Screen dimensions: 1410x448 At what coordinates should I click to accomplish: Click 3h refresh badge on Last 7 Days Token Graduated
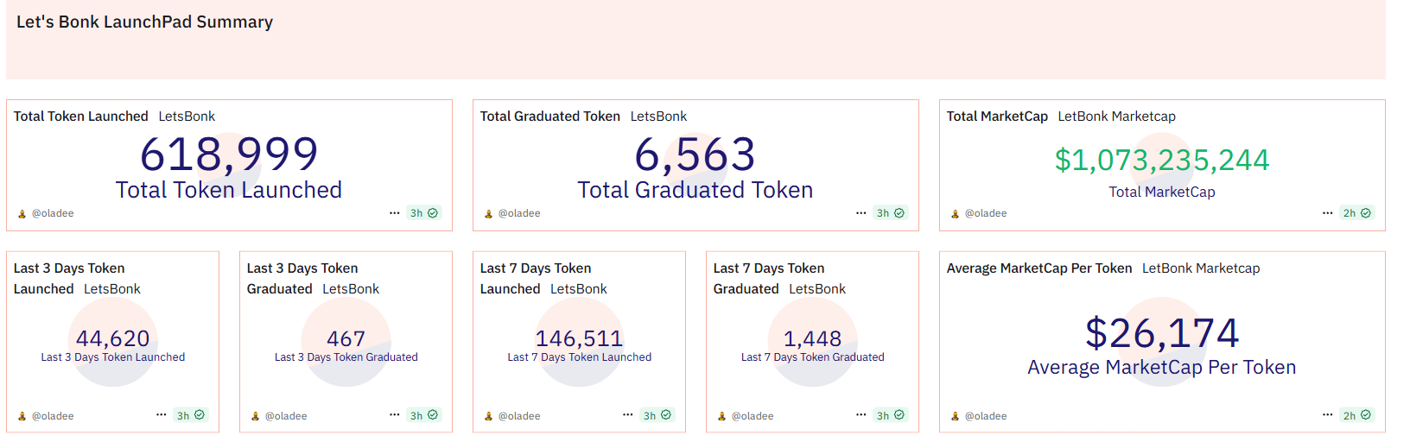(891, 415)
